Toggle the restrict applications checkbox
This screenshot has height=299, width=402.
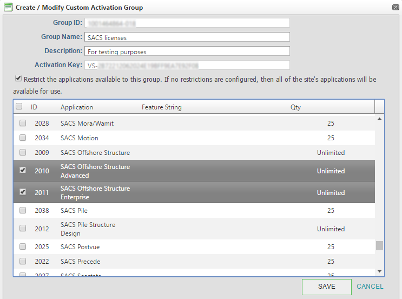[18, 79]
